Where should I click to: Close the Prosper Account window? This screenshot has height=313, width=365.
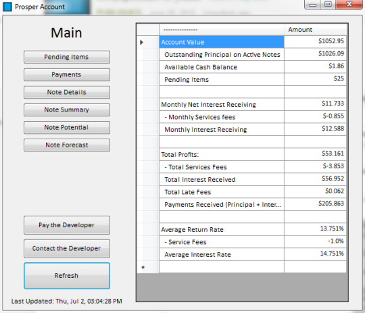(x=349, y=5)
